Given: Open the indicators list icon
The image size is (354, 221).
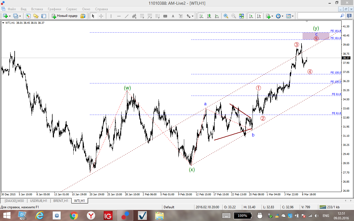Looking at the screenshot, I should tap(268, 16).
